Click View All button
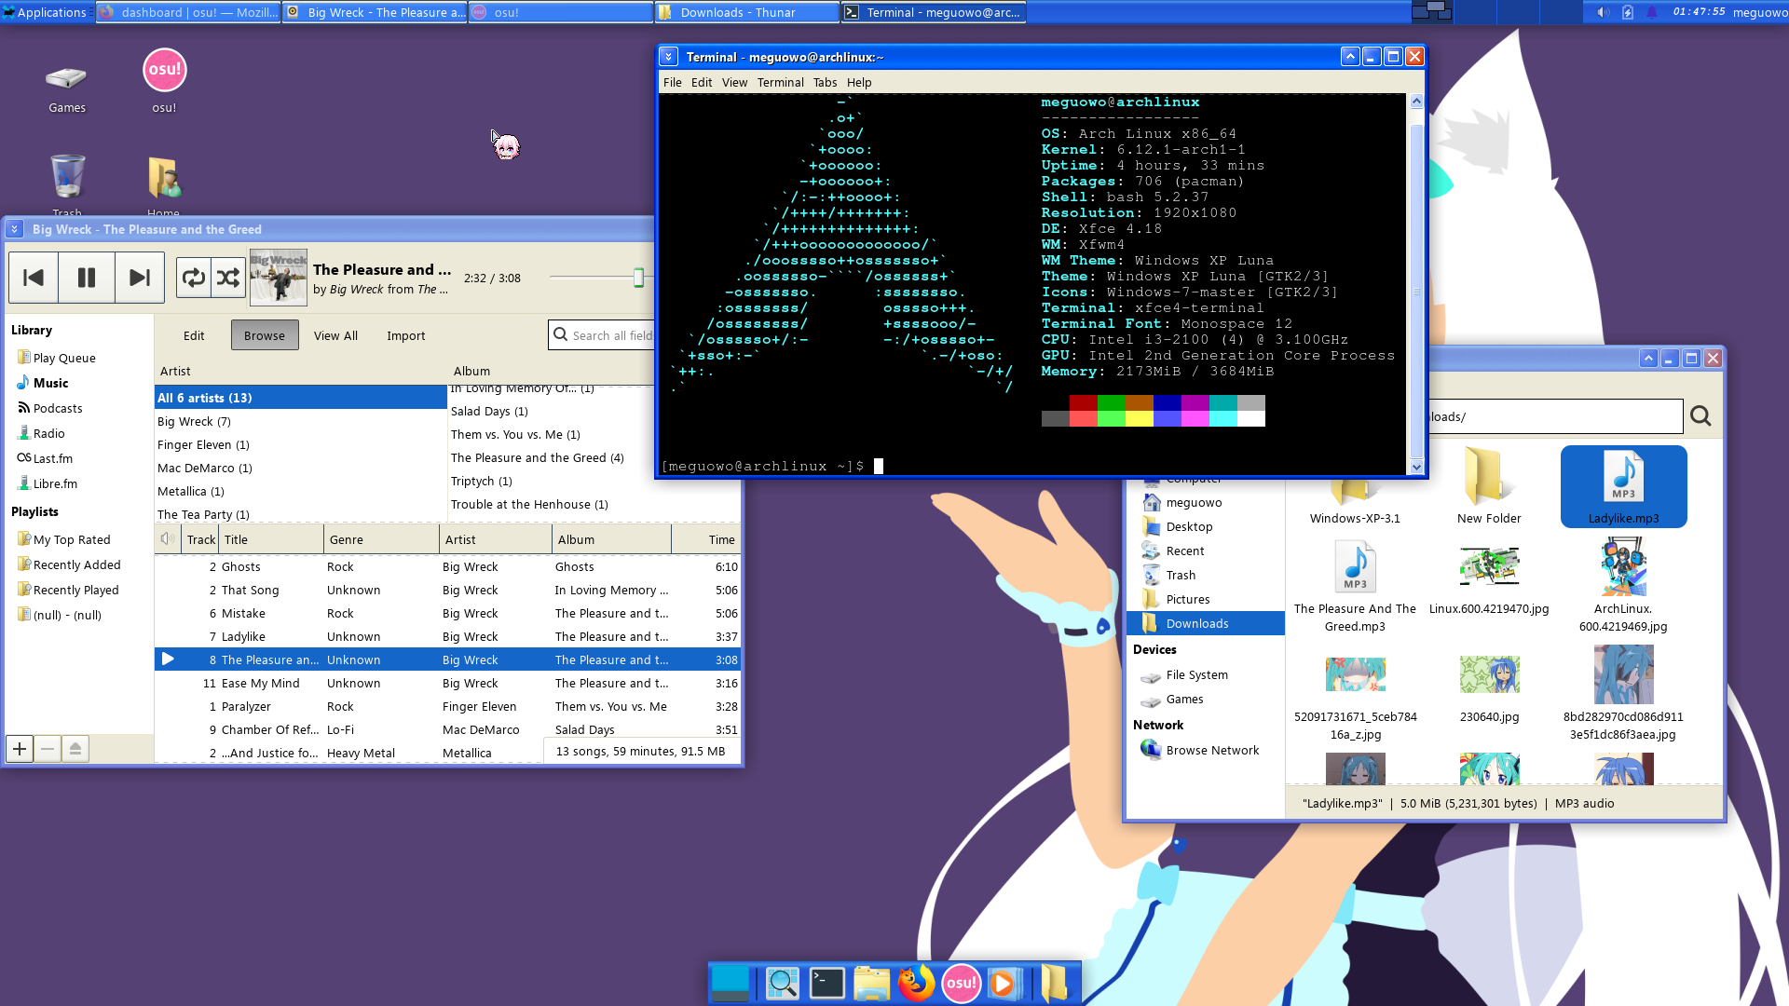The image size is (1789, 1006). 335,335
